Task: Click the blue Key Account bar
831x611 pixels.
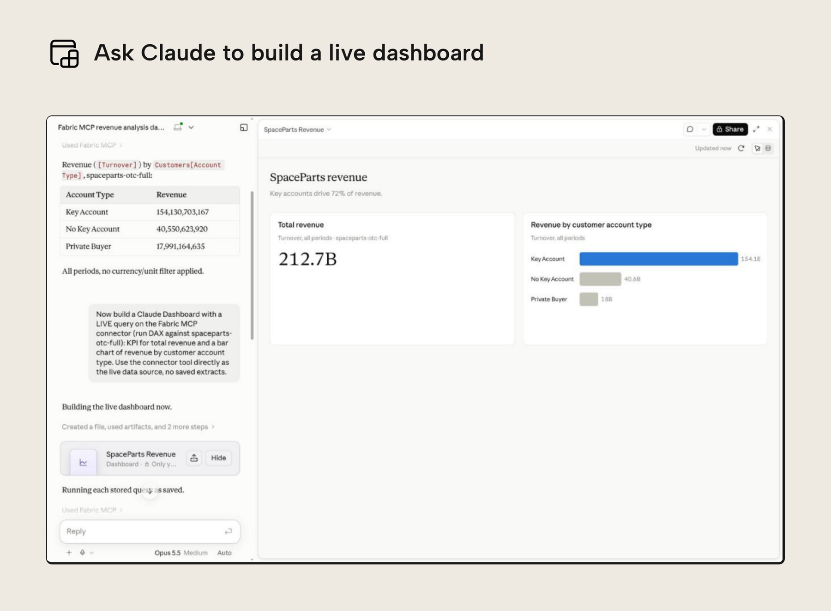Action: click(658, 259)
